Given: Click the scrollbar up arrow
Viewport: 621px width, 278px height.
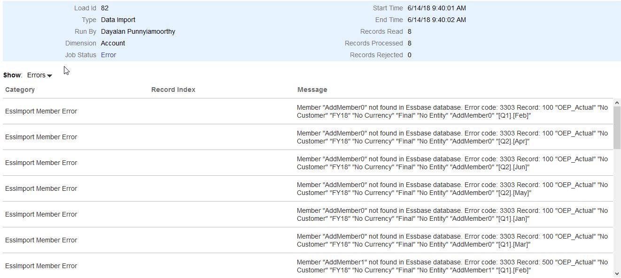Looking at the screenshot, I should pyautogui.click(x=617, y=103).
